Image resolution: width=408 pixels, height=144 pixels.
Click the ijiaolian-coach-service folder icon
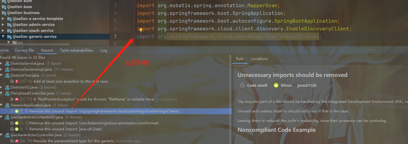[x=9, y=30]
